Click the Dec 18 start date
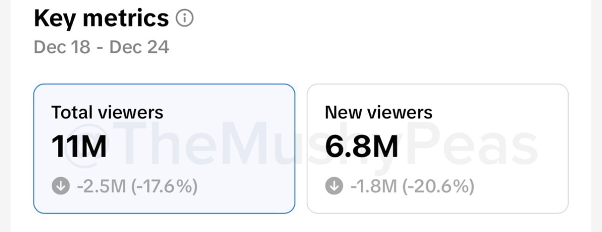 (x=62, y=47)
